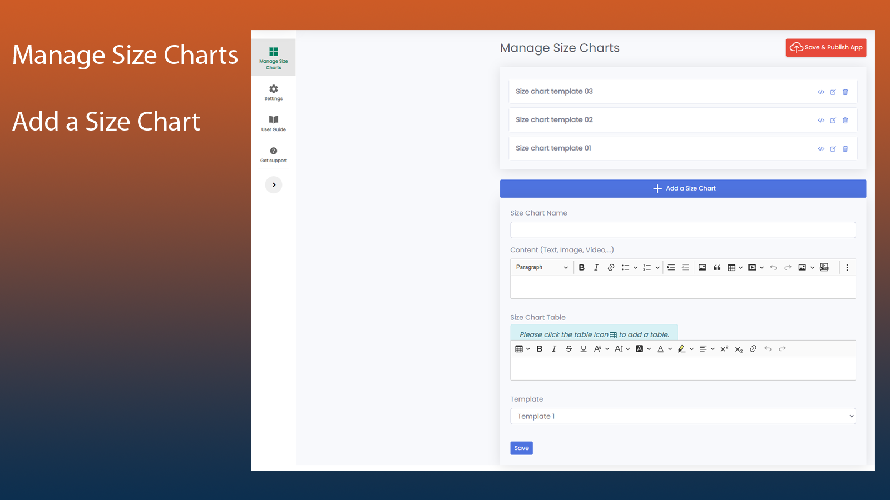This screenshot has width=890, height=500.
Task: Toggle underline in Size Chart Table toolbar
Action: pos(584,349)
